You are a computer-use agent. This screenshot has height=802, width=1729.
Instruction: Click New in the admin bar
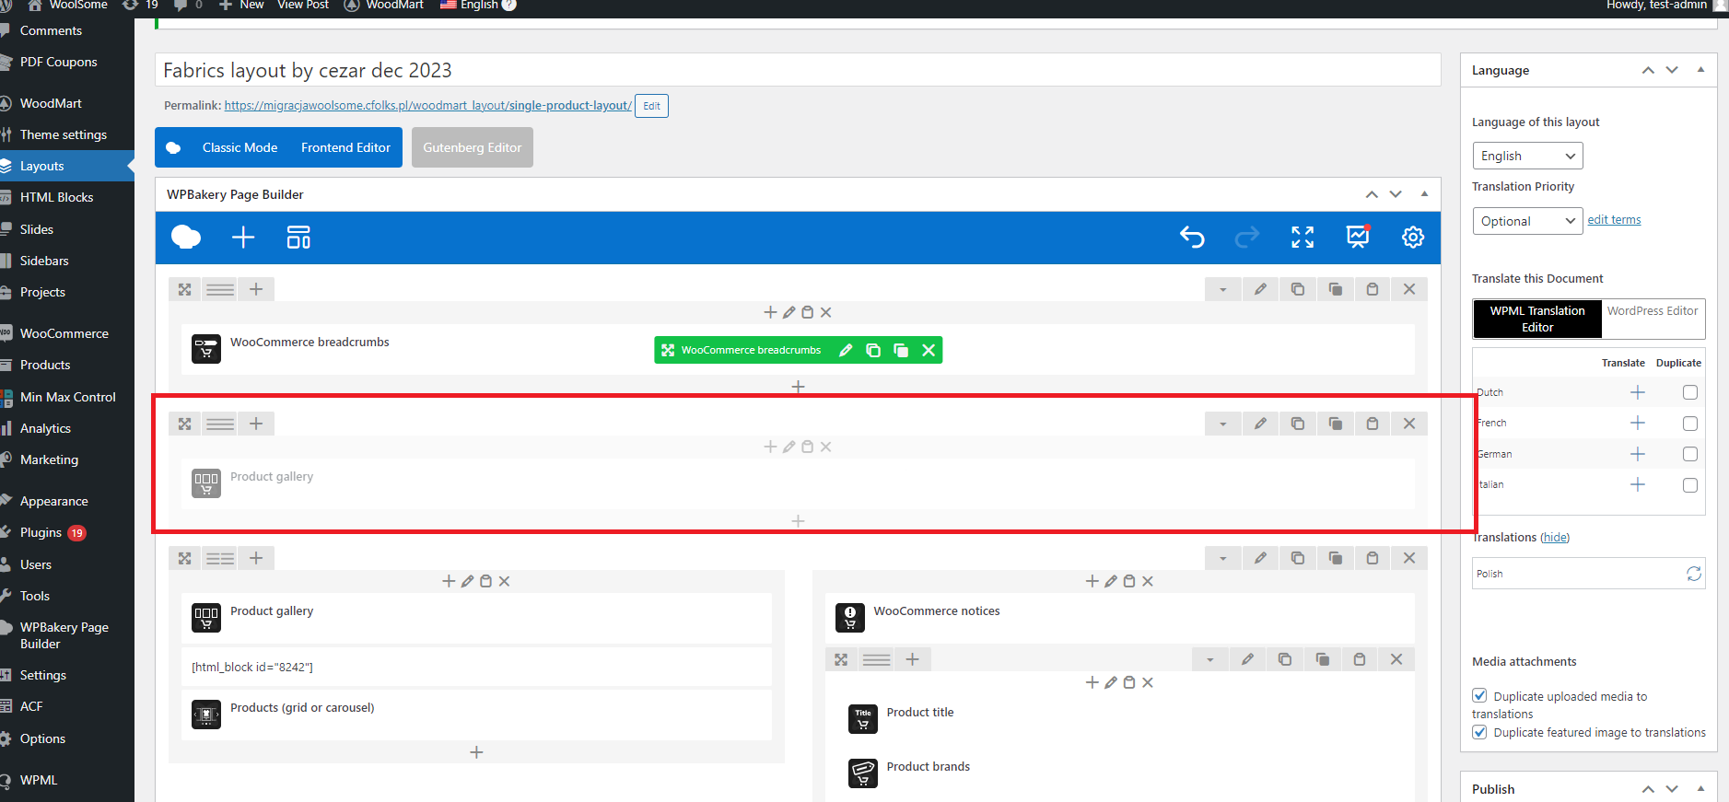pos(241,5)
